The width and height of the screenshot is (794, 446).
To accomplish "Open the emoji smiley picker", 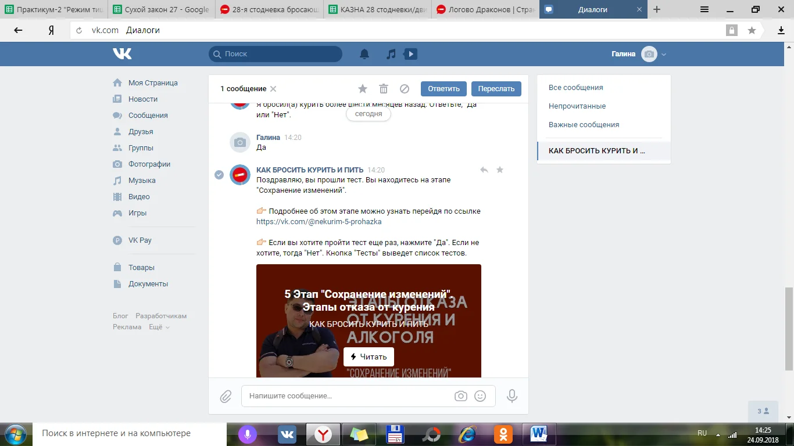I will [480, 396].
